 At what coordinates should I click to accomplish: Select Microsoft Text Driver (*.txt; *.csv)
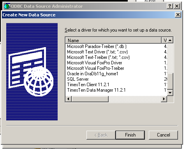(x=97, y=52)
